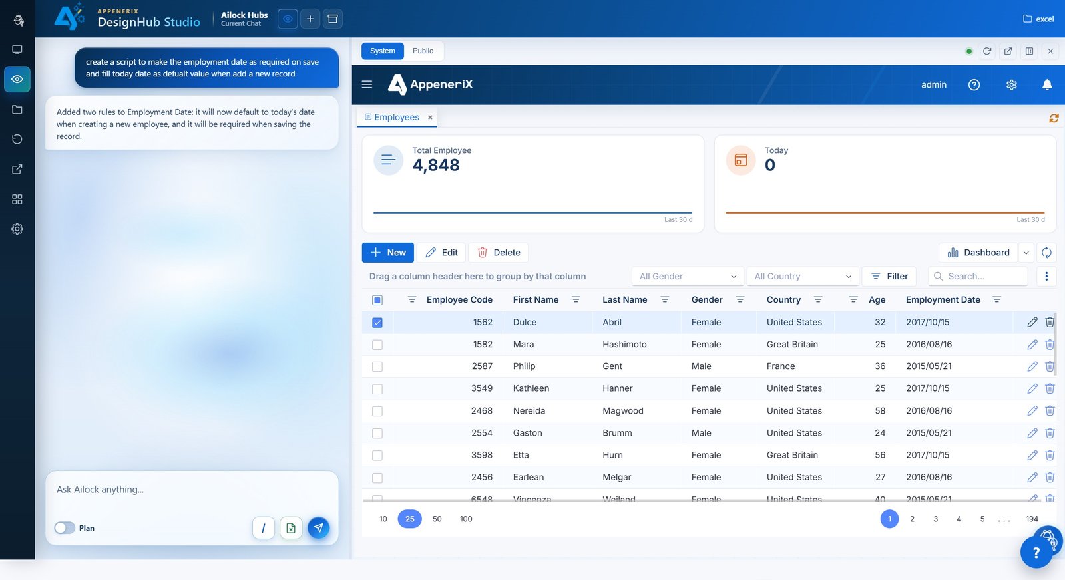The width and height of the screenshot is (1065, 580).
Task: Open the AppeneriX hamburger menu
Action: click(x=367, y=84)
